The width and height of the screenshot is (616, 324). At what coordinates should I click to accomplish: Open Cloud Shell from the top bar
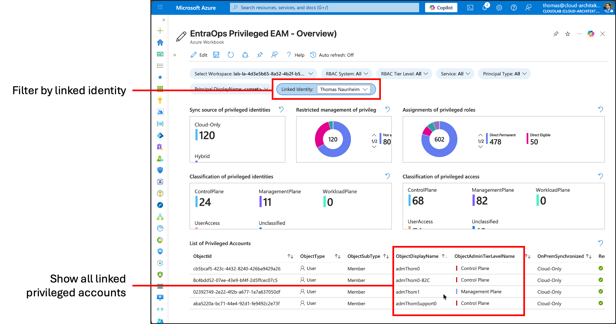[470, 8]
